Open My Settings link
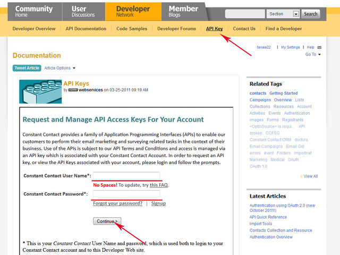 (x=291, y=47)
